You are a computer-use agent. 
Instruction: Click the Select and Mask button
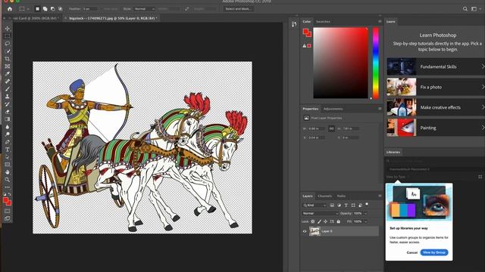[x=238, y=9]
